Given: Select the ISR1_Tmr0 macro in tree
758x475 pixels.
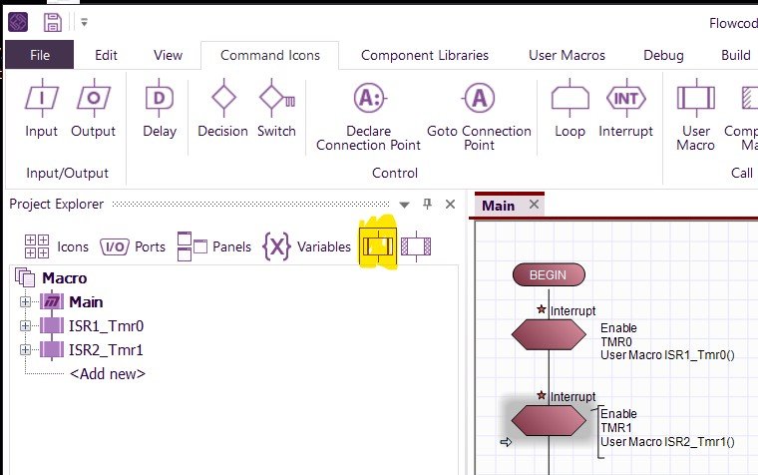Looking at the screenshot, I should (x=106, y=326).
